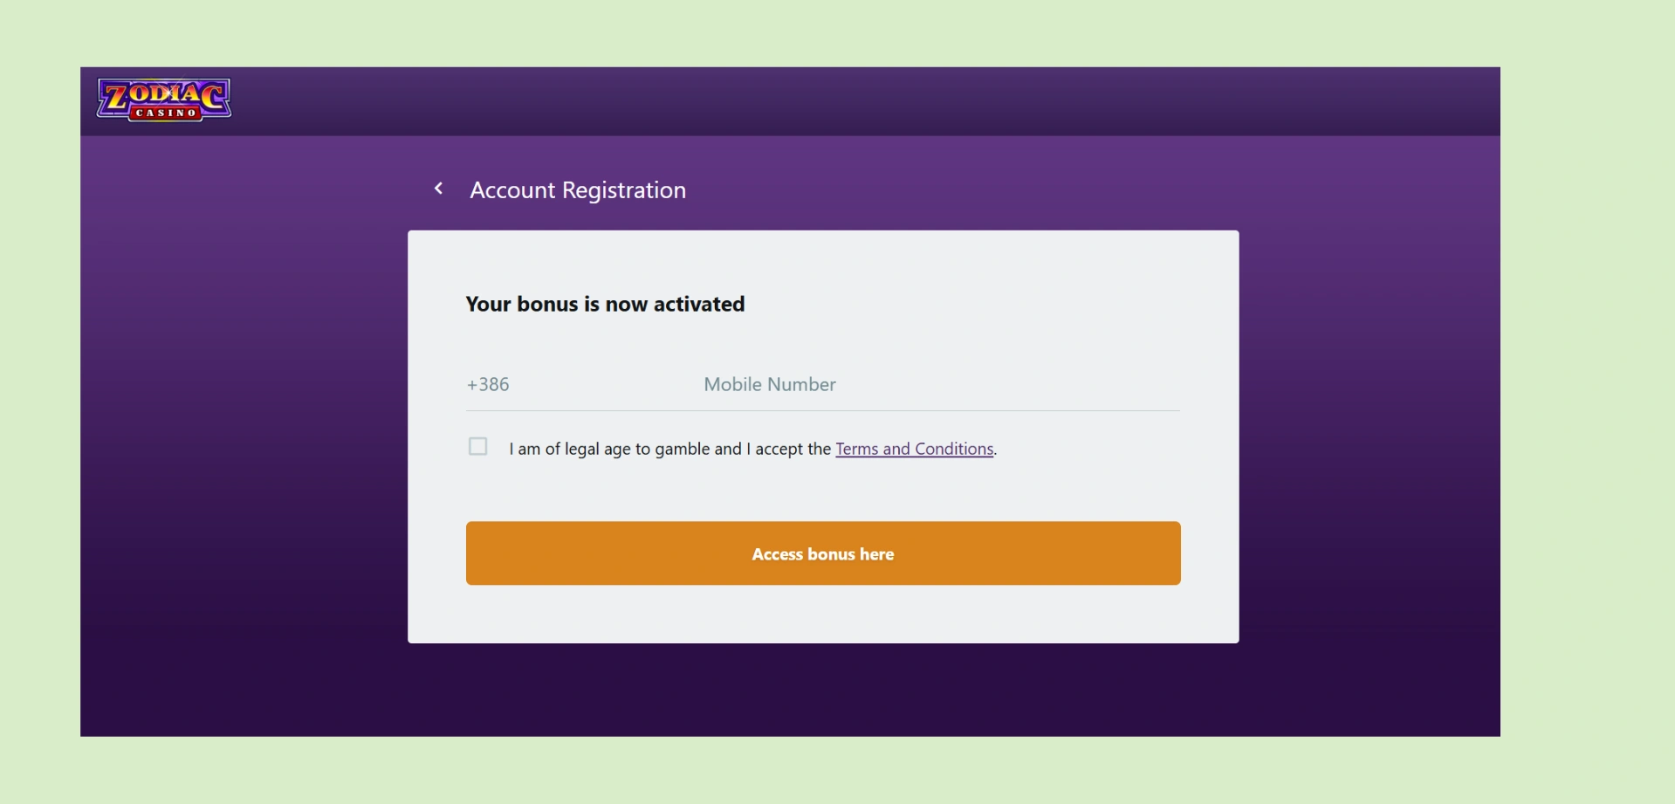Viewport: 1675px width, 804px height.
Task: Click the legal age consent text
Action: click(x=669, y=449)
